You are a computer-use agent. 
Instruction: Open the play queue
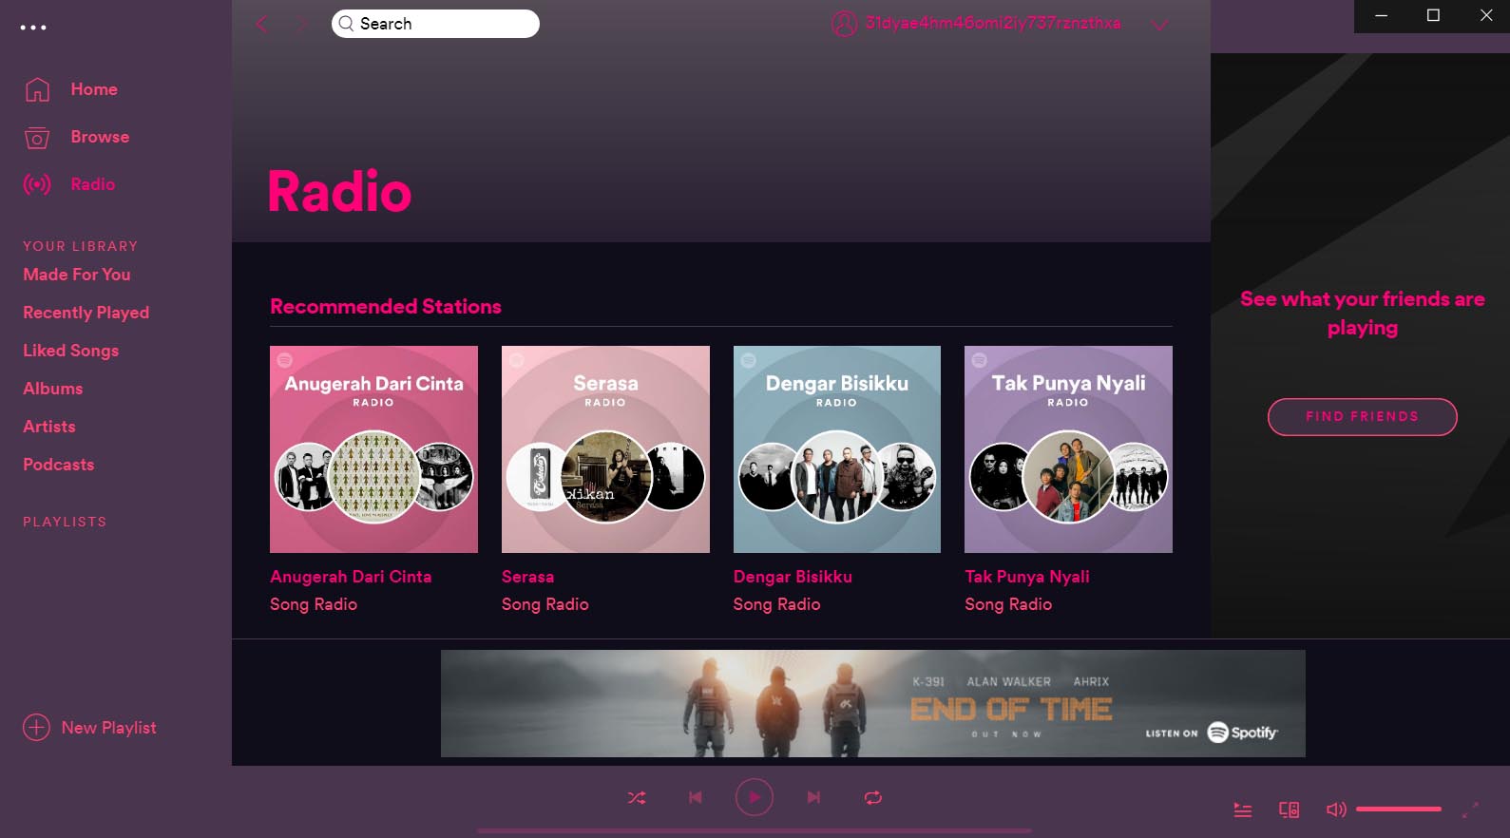1243,809
